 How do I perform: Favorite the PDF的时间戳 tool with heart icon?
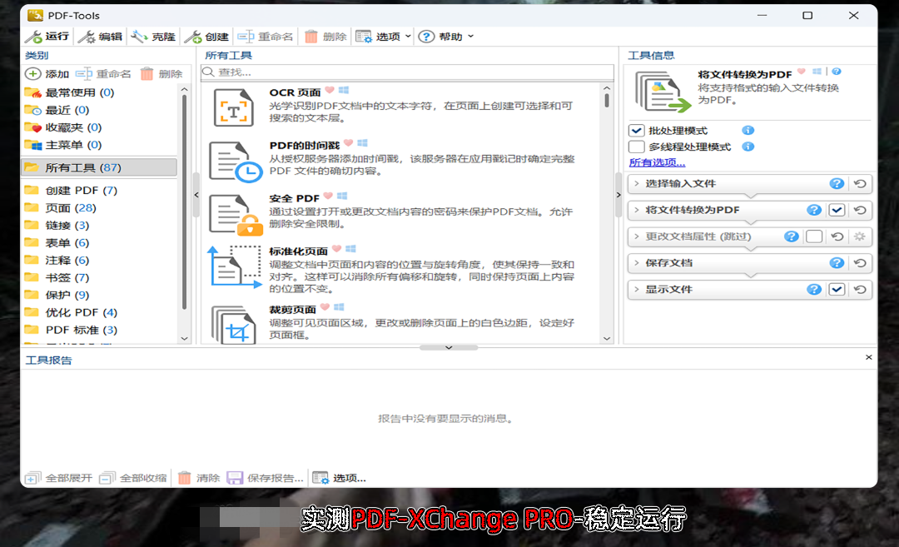point(349,142)
